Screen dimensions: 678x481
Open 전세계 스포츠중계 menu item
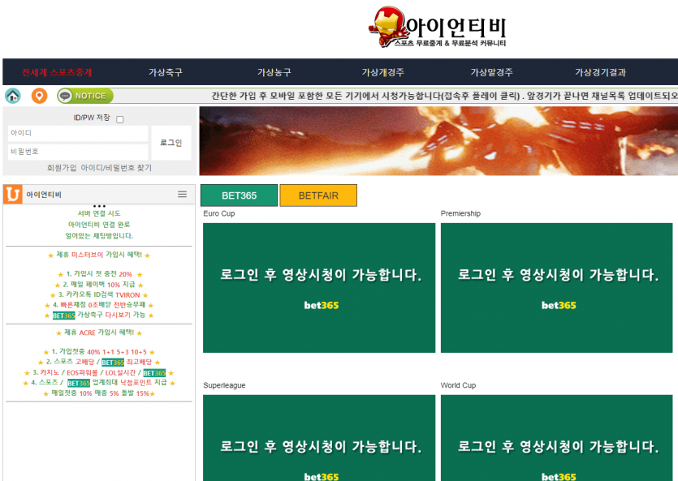57,72
